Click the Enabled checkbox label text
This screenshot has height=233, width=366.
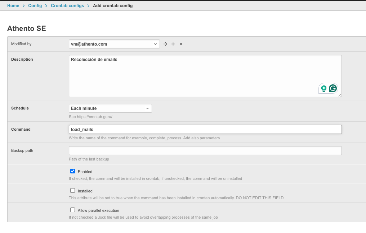(85, 172)
